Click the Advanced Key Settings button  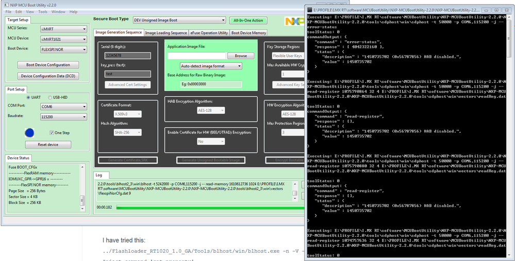coord(288,84)
